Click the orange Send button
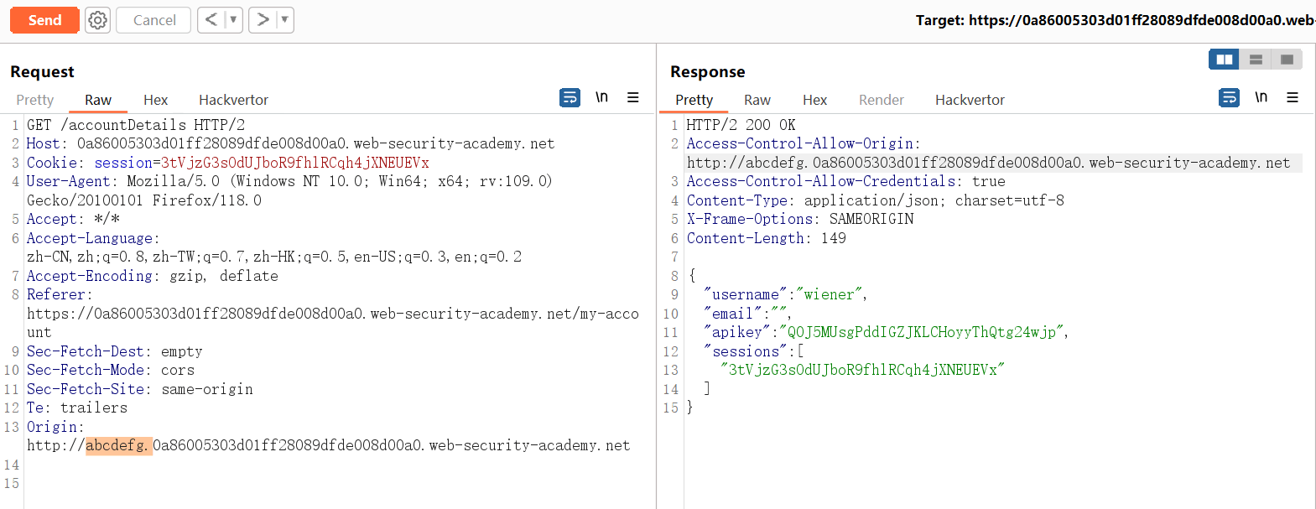 pyautogui.click(x=44, y=20)
